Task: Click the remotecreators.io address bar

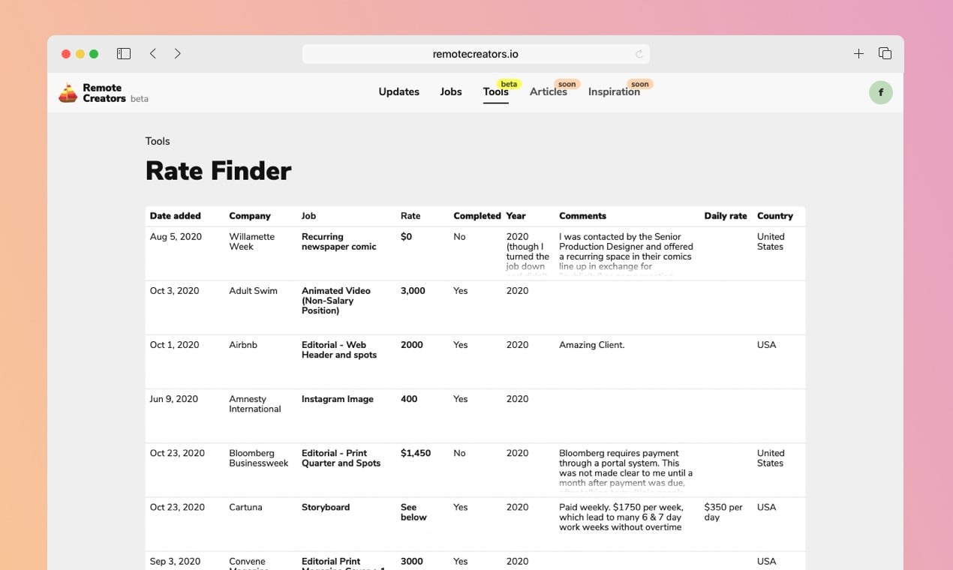Action: (475, 54)
